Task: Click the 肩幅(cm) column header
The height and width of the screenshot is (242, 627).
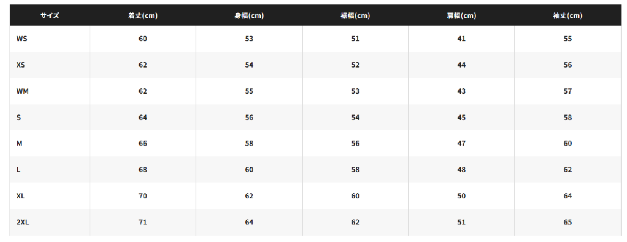Action: pyautogui.click(x=461, y=16)
